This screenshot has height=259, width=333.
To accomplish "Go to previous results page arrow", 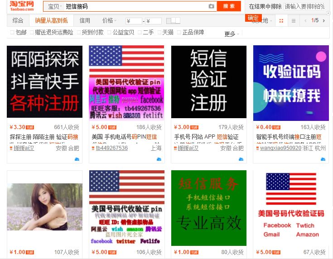I will pos(305,20).
